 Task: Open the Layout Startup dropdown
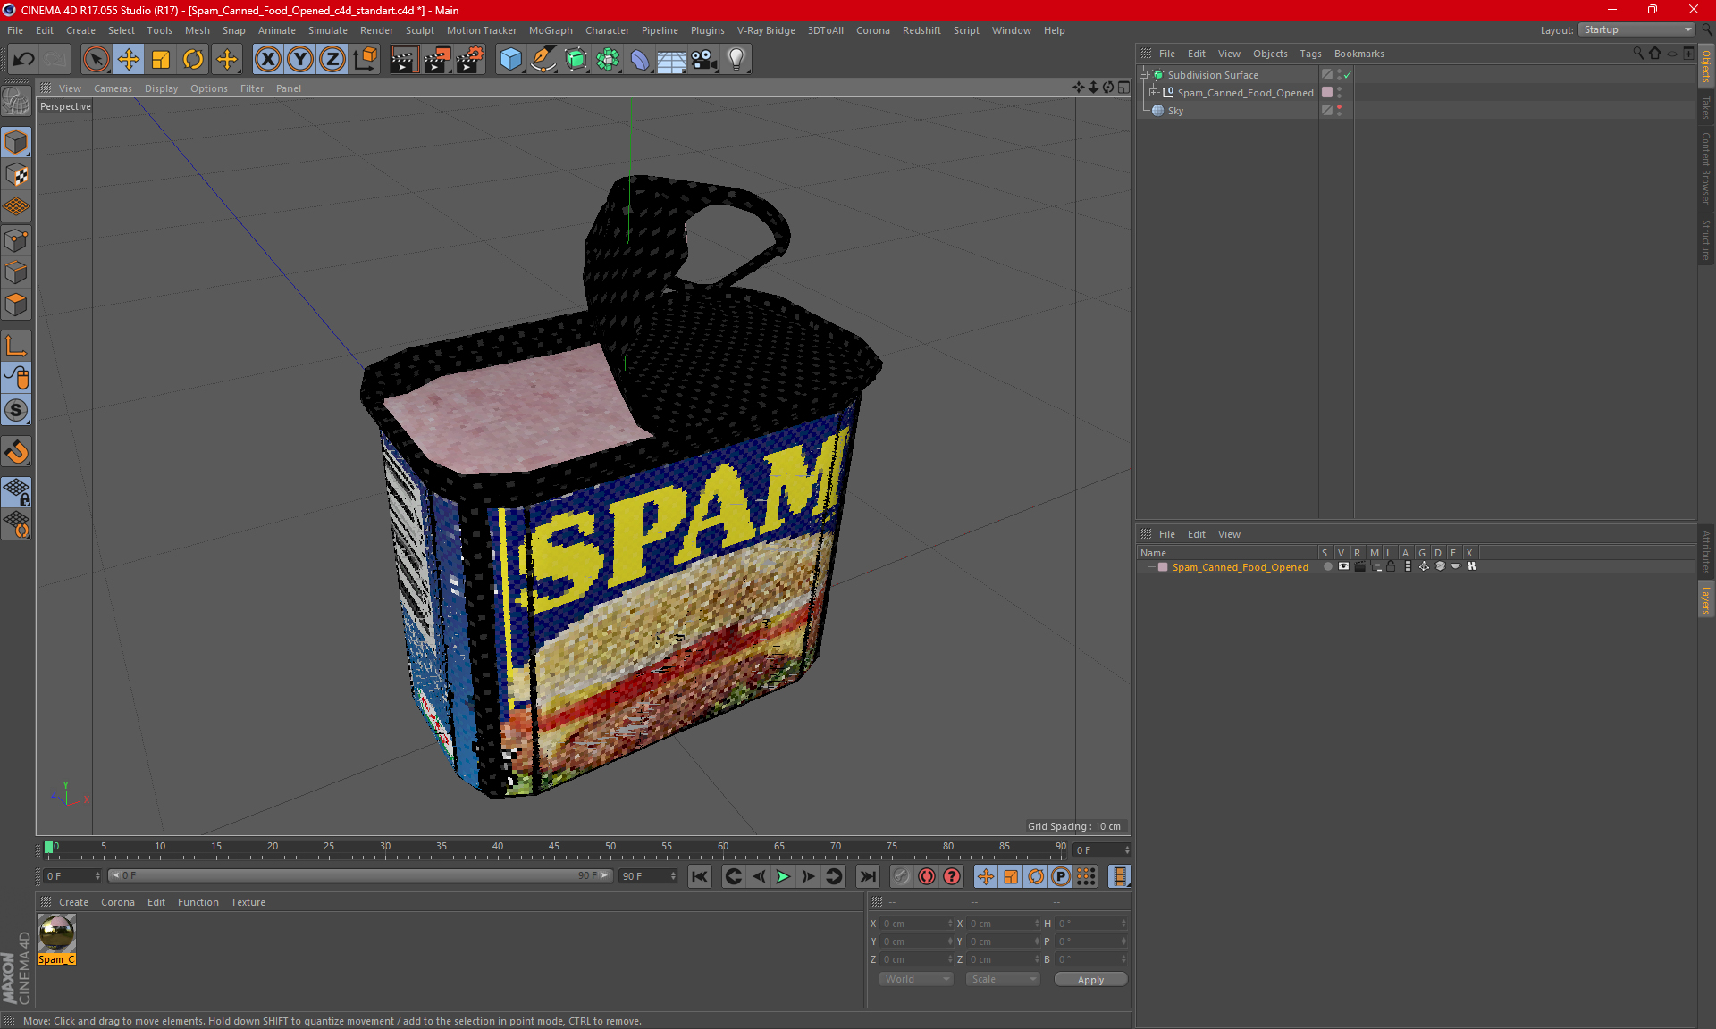(x=1637, y=29)
